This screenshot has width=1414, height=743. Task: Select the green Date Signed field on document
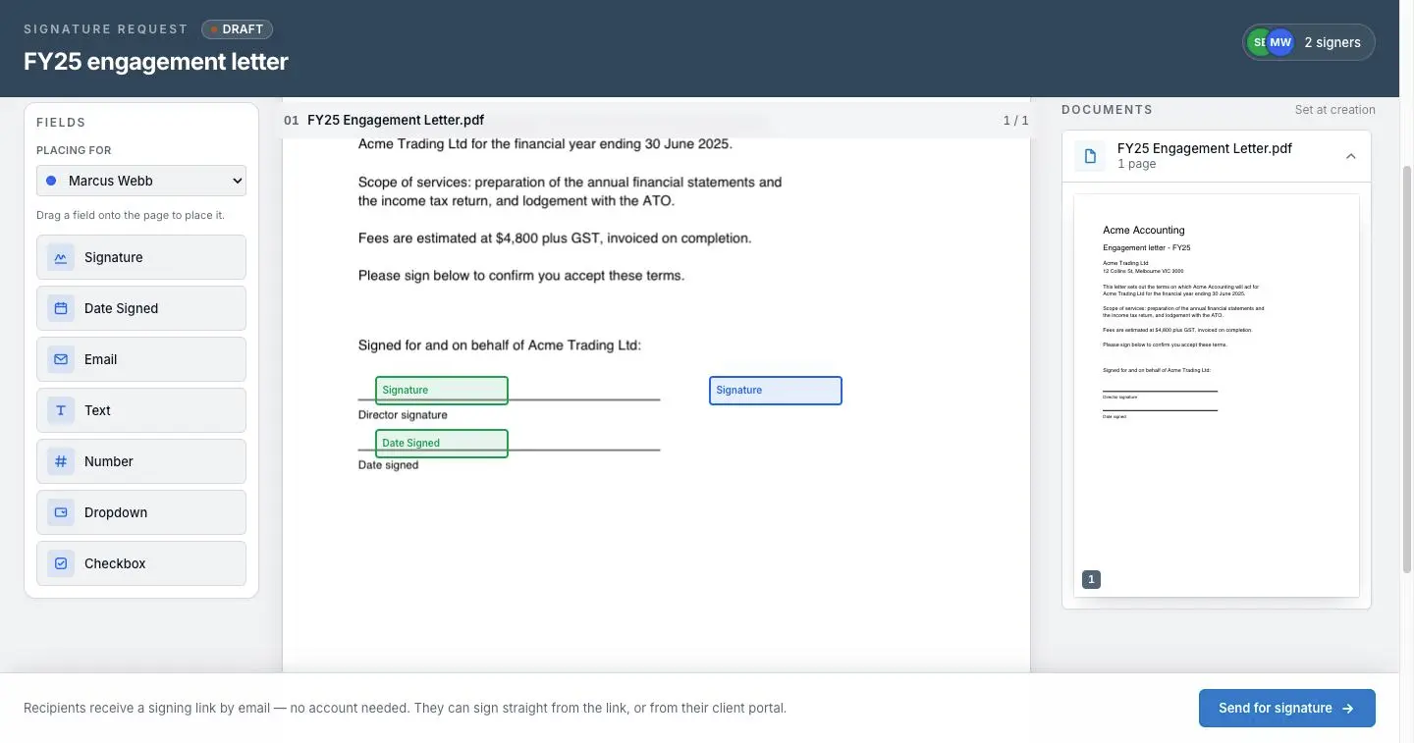442,444
